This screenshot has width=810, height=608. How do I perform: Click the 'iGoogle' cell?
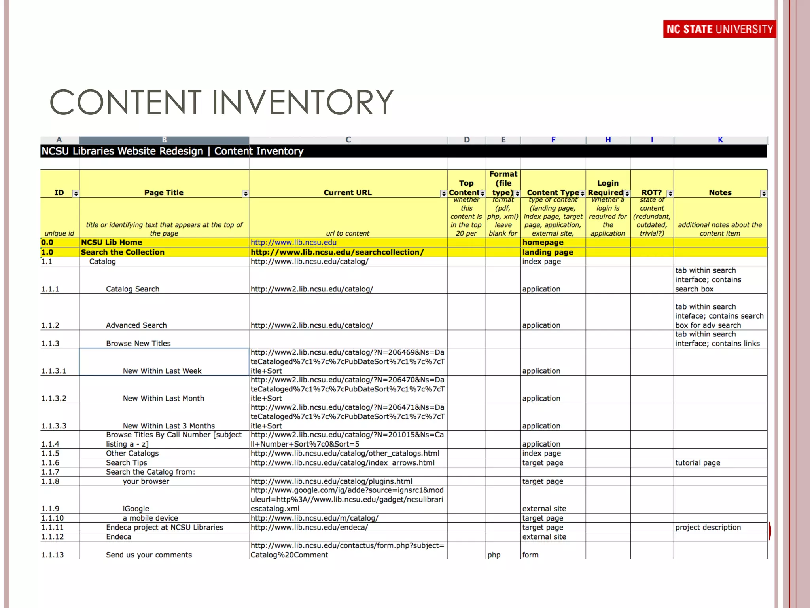click(x=164, y=500)
